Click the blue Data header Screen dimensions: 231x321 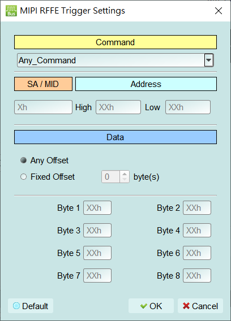coord(115,137)
